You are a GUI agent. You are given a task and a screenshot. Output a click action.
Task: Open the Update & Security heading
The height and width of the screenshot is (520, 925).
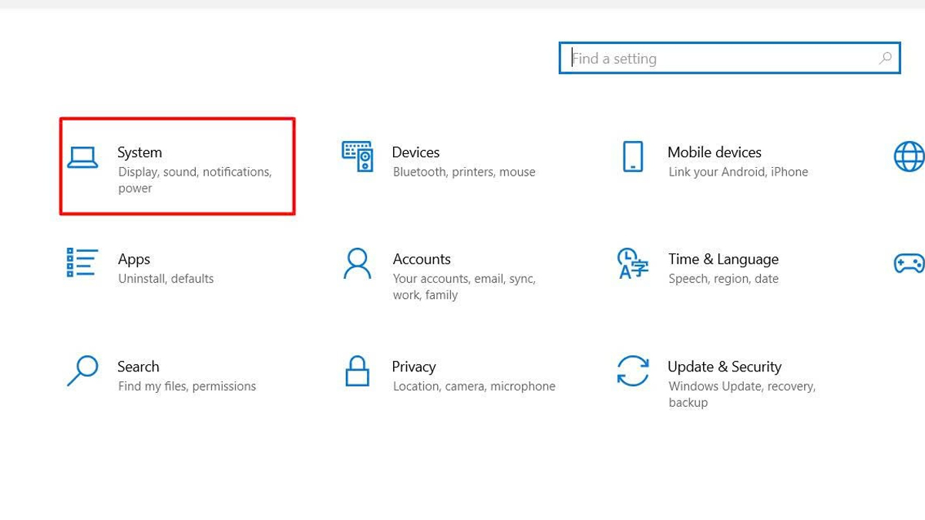[x=725, y=367]
